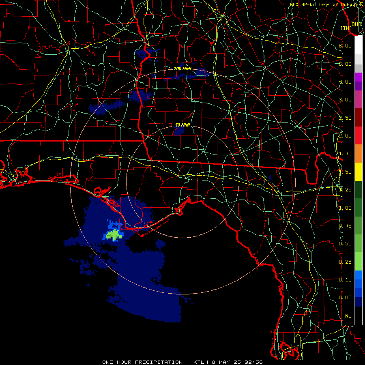Click the 50 NMI range ring label
The image size is (365, 365).
[182, 125]
